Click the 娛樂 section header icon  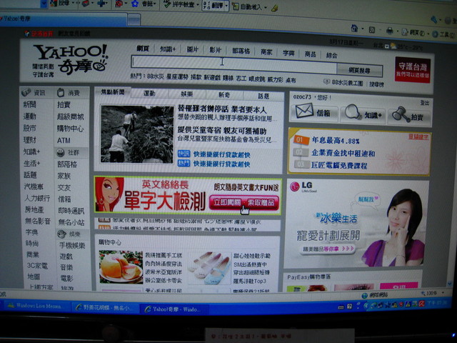(x=61, y=234)
